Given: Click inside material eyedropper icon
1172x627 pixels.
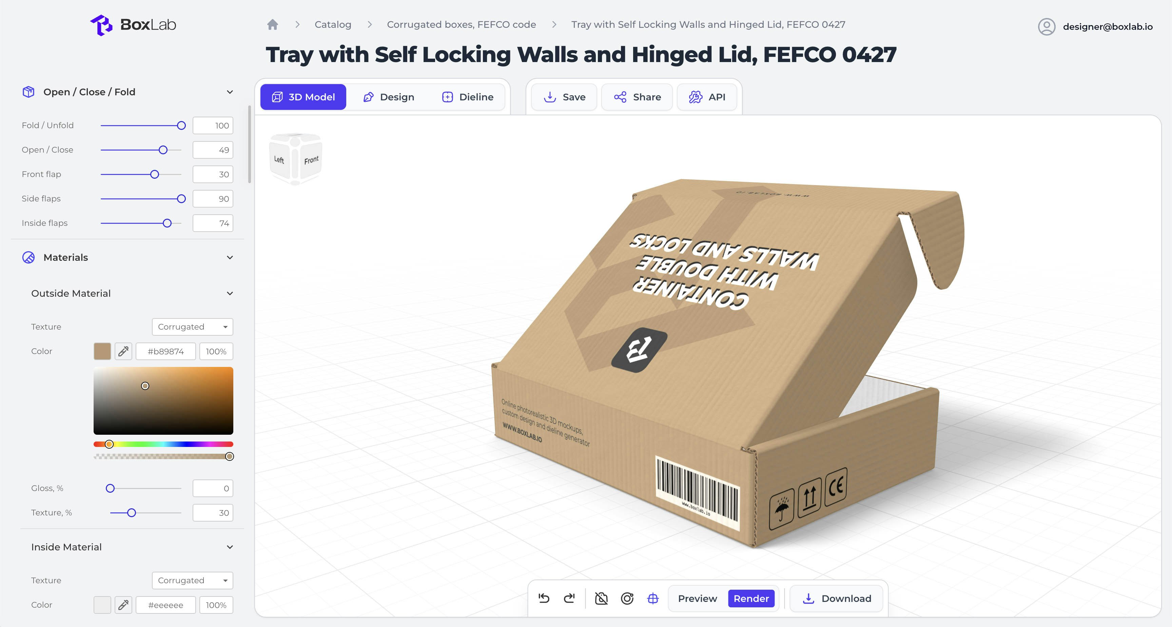Looking at the screenshot, I should pyautogui.click(x=123, y=605).
